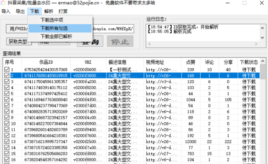This screenshot has height=164, width=268.
Task: Sort by the 分享 column header
Action: (228, 62)
